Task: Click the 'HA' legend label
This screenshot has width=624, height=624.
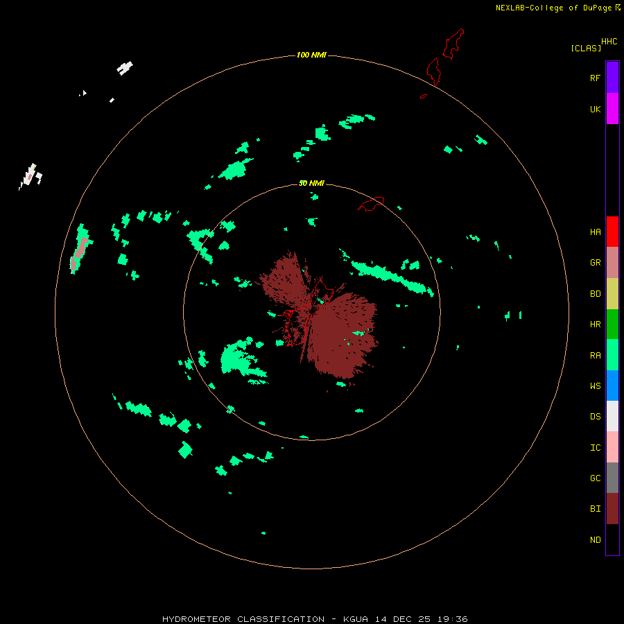Action: tap(595, 232)
